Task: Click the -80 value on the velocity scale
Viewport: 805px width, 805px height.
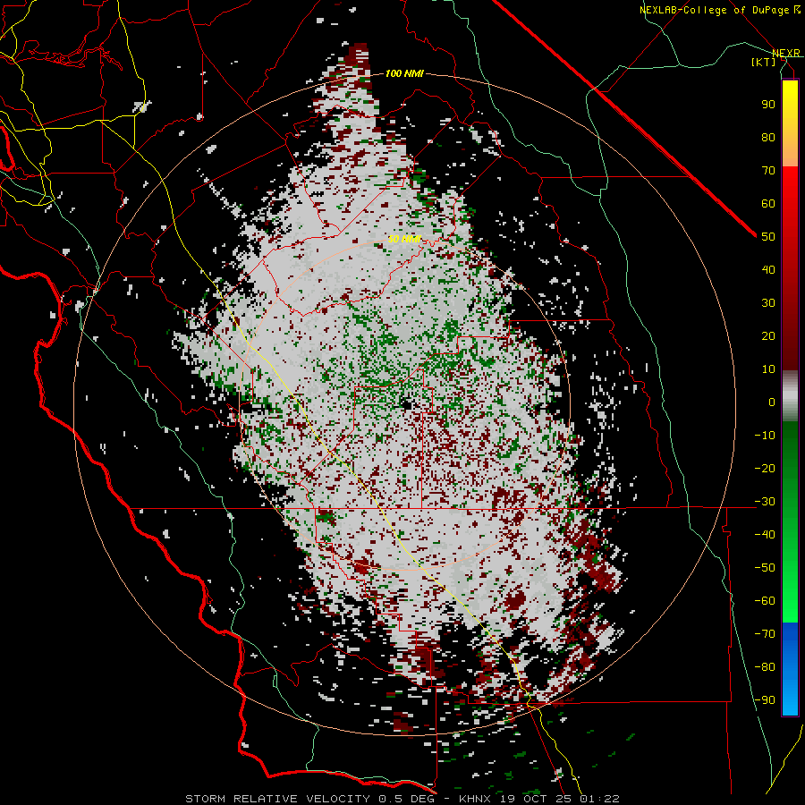Action: tap(765, 667)
